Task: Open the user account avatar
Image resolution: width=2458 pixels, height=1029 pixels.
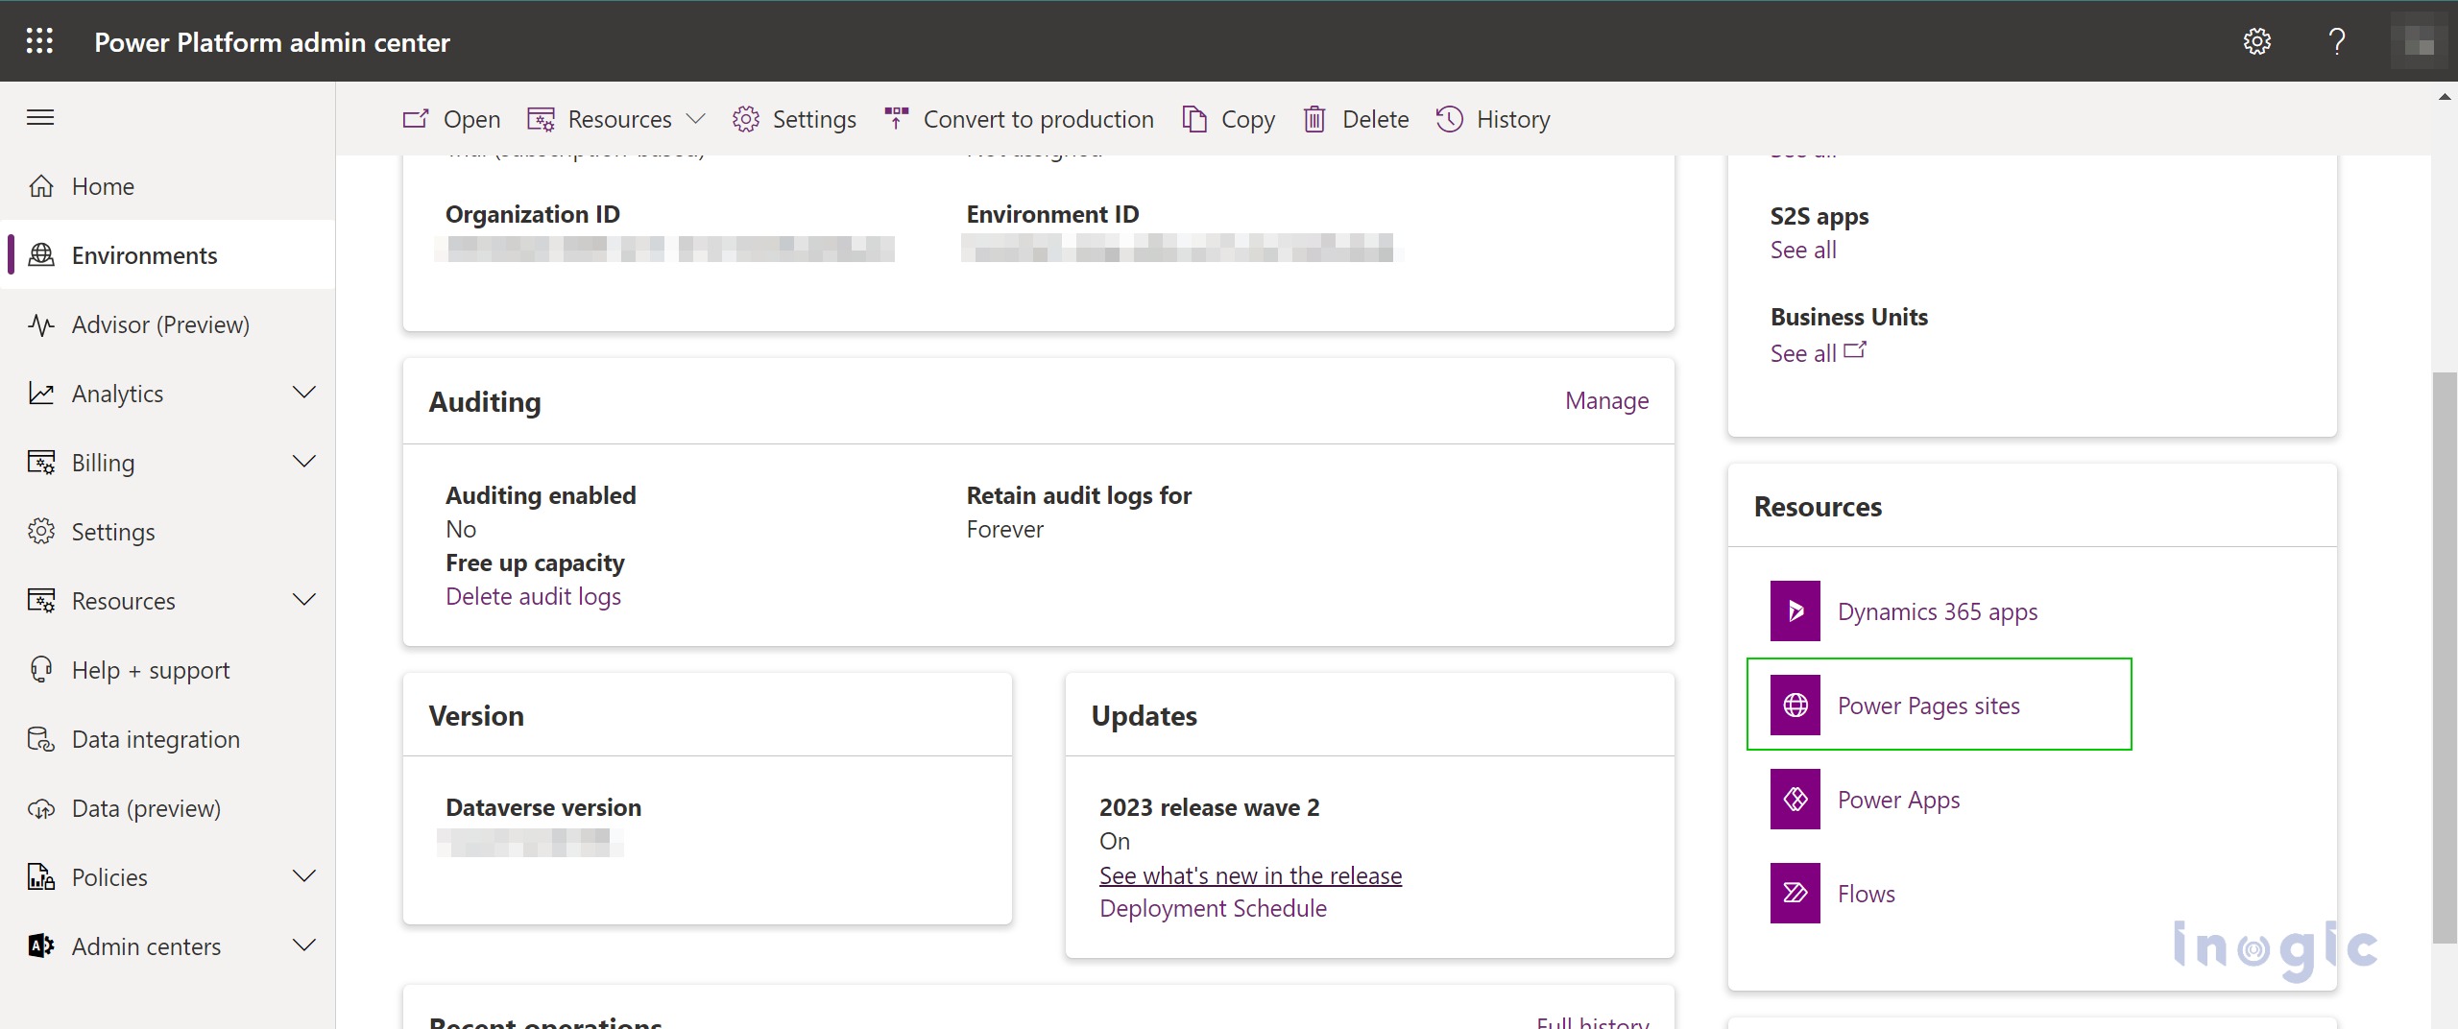Action: [2419, 41]
